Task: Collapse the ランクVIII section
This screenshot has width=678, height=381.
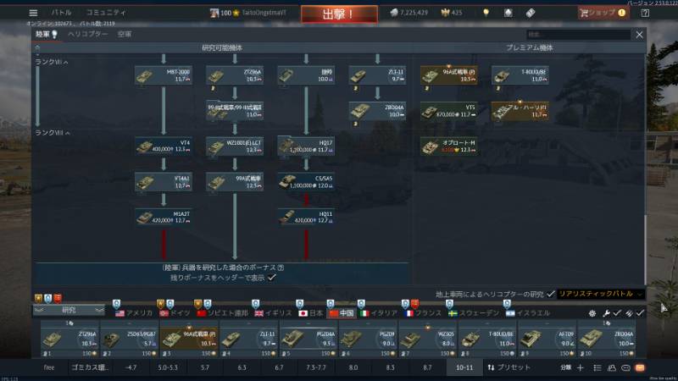Action: [x=53, y=133]
